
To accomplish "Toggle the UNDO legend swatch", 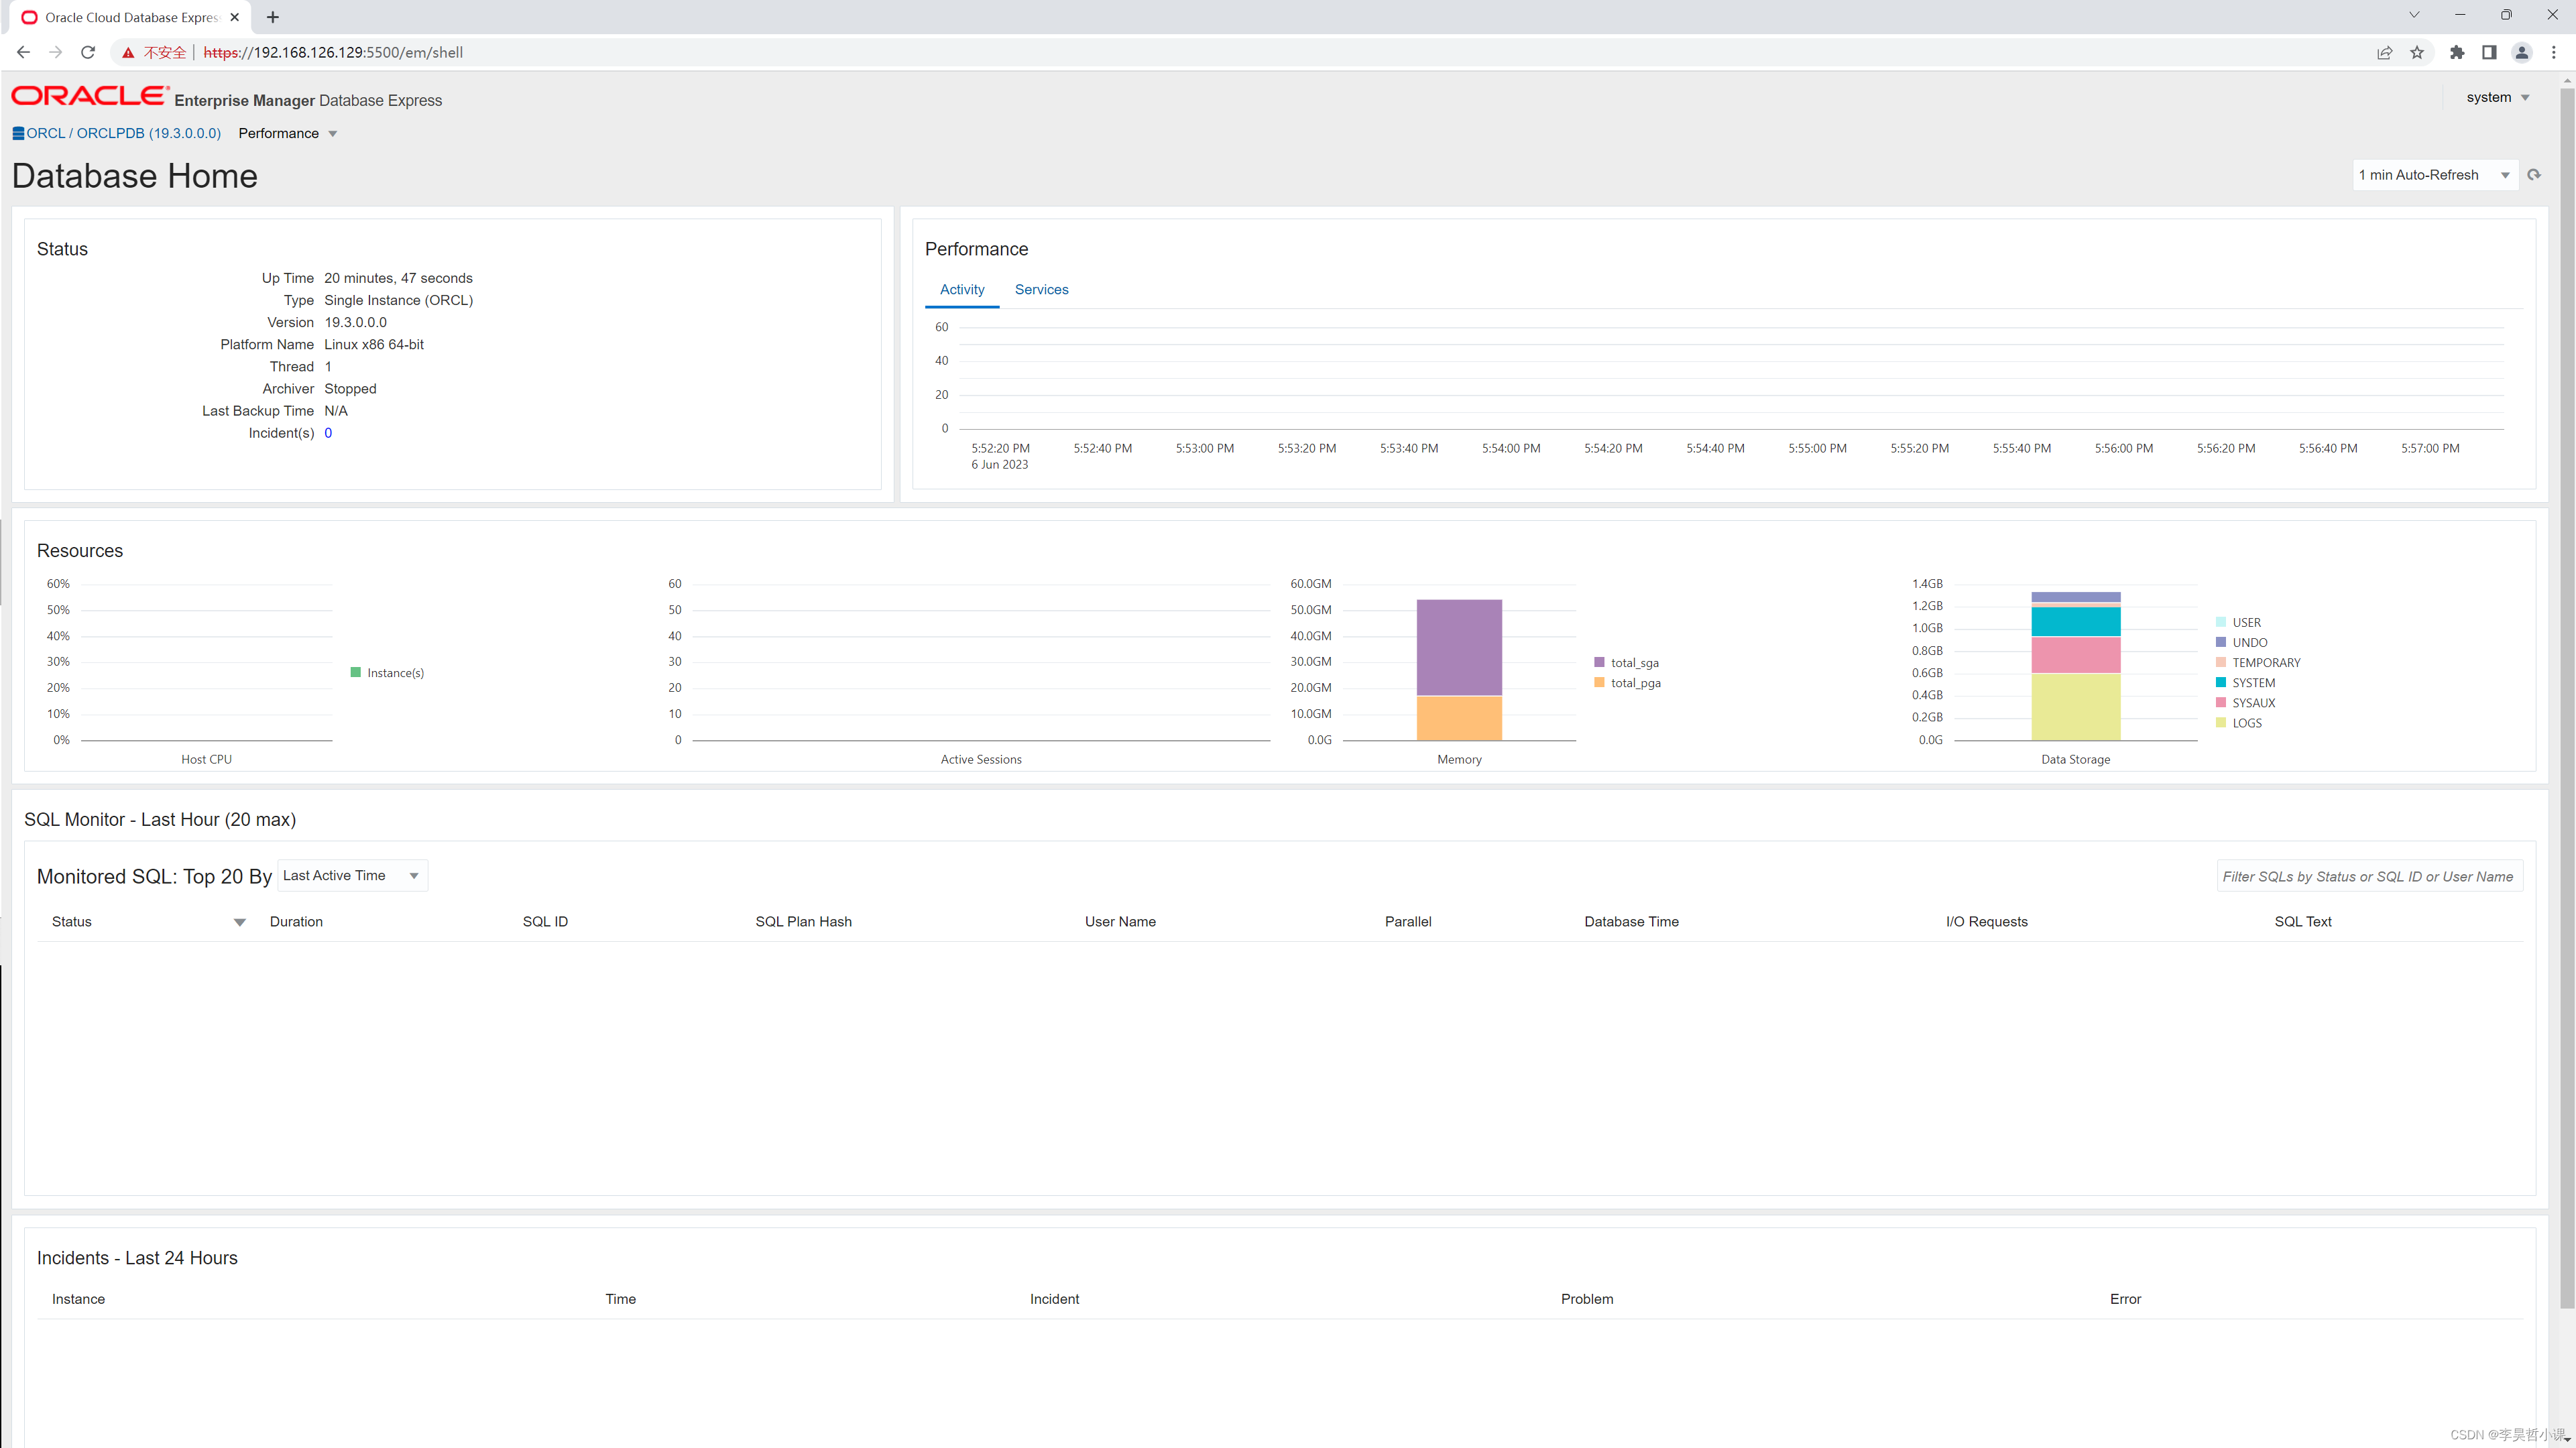I will pyautogui.click(x=2221, y=642).
